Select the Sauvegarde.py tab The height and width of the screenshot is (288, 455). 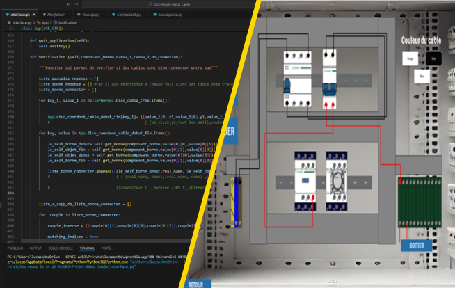point(167,14)
